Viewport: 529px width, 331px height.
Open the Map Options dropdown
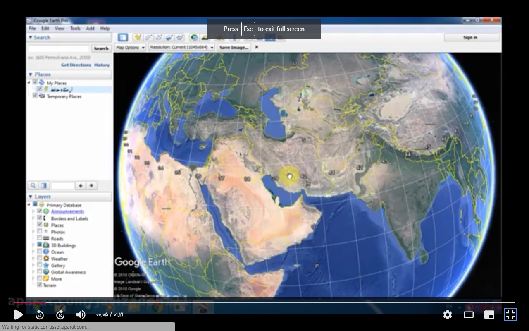130,48
